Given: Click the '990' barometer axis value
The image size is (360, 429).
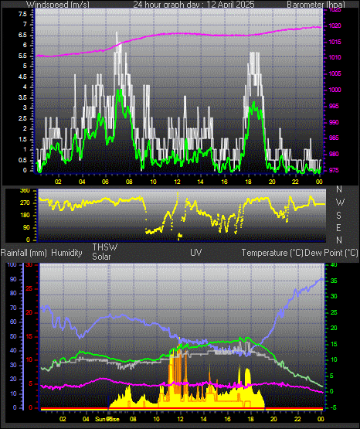Looking at the screenshot, I should pyautogui.click(x=334, y=122).
